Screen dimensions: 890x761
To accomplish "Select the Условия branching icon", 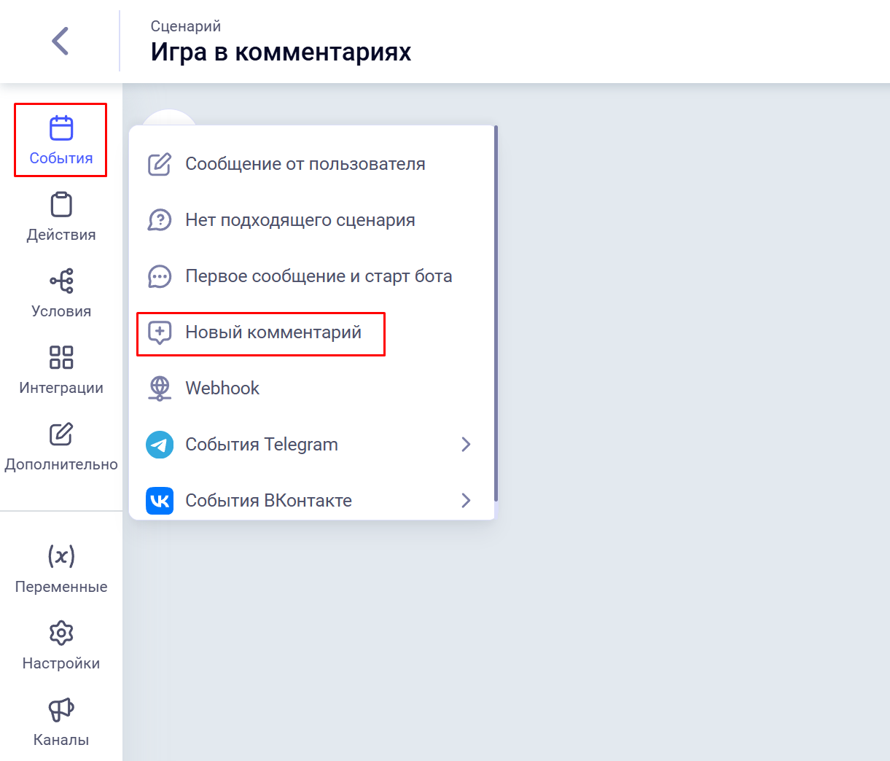I will (x=61, y=281).
